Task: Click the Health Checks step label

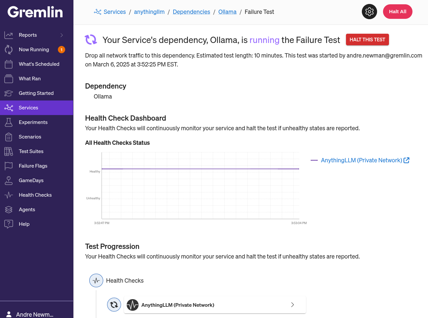Action: pos(125,281)
